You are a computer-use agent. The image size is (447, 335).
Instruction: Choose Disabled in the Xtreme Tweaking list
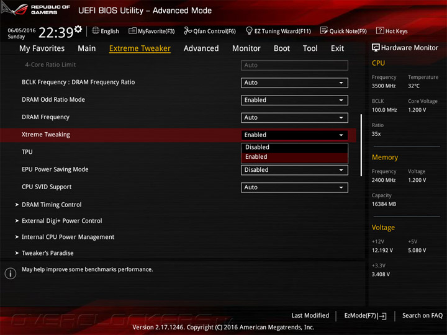click(294, 147)
